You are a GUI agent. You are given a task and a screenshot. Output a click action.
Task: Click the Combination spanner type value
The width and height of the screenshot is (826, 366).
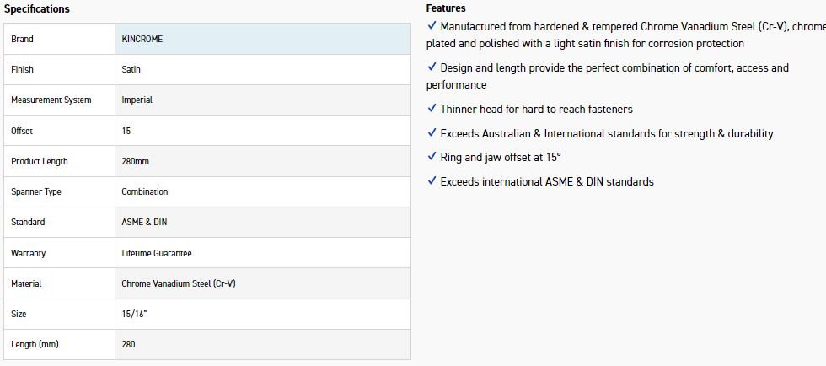145,191
